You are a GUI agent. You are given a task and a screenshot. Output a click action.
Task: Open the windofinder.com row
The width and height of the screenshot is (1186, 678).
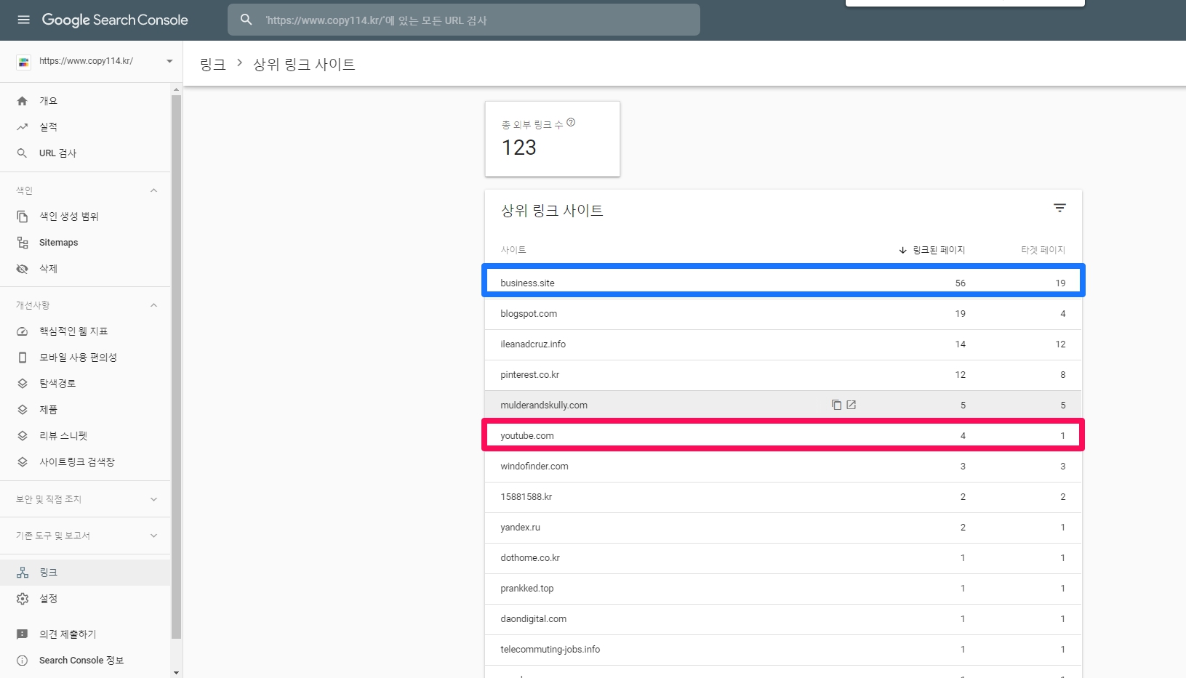783,467
